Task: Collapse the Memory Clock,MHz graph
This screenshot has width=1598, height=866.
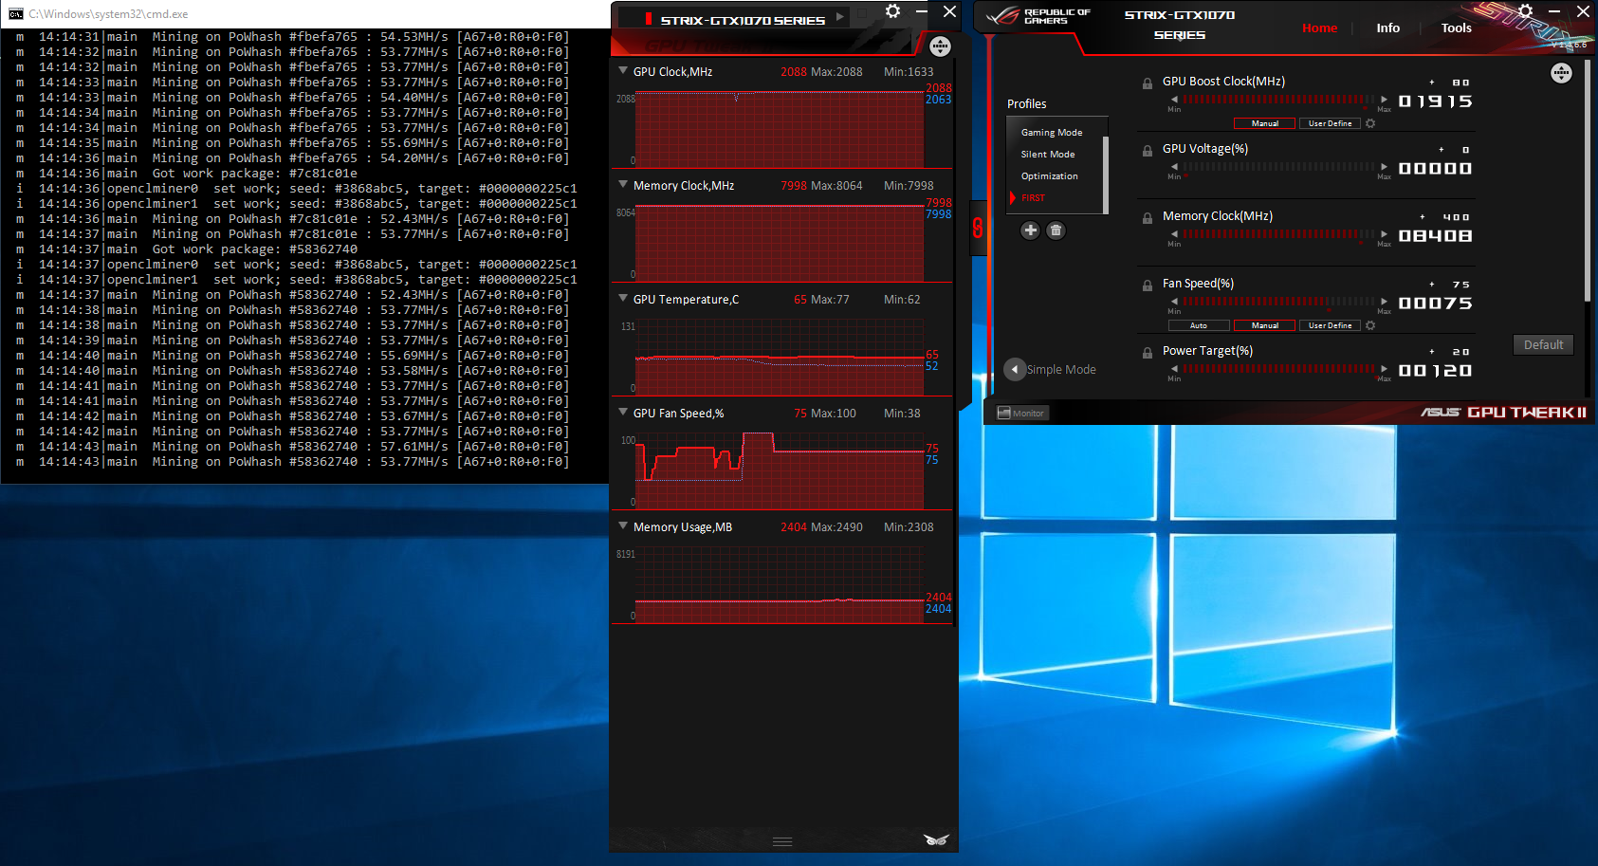Action: pos(623,185)
